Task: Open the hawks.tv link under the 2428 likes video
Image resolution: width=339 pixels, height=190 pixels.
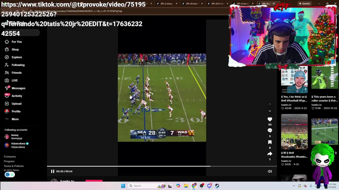Action: [286, 161]
